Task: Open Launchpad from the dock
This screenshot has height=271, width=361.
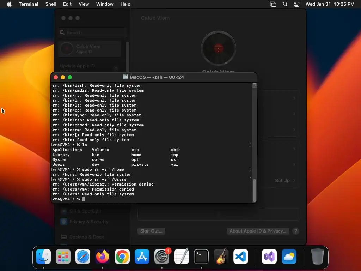Action: pos(63,257)
